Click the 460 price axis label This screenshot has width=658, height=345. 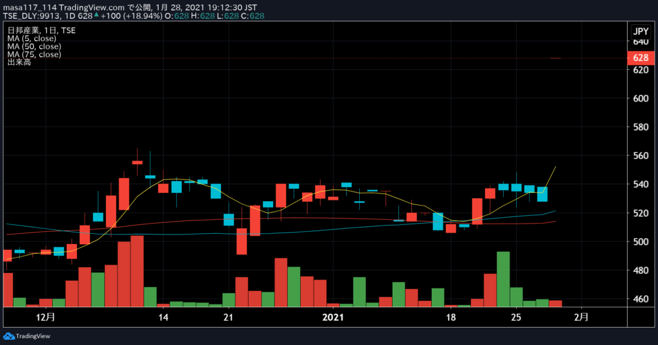pyautogui.click(x=641, y=299)
